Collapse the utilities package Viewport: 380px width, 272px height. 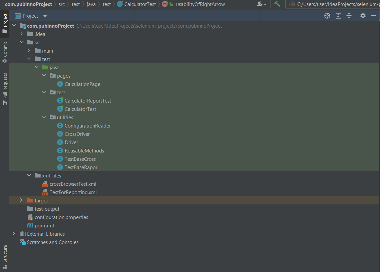pyautogui.click(x=44, y=117)
